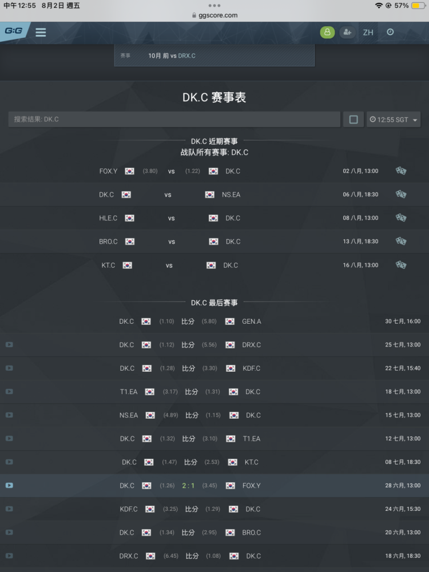Open betting dice icon for HLE.C match

pos(401,218)
